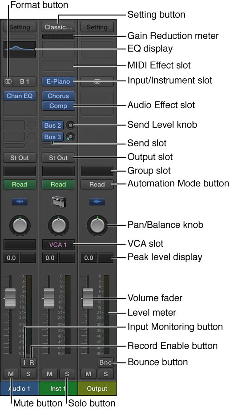Select the Inst 1 channel name label
The height and width of the screenshot is (411, 234).
pyautogui.click(x=58, y=388)
